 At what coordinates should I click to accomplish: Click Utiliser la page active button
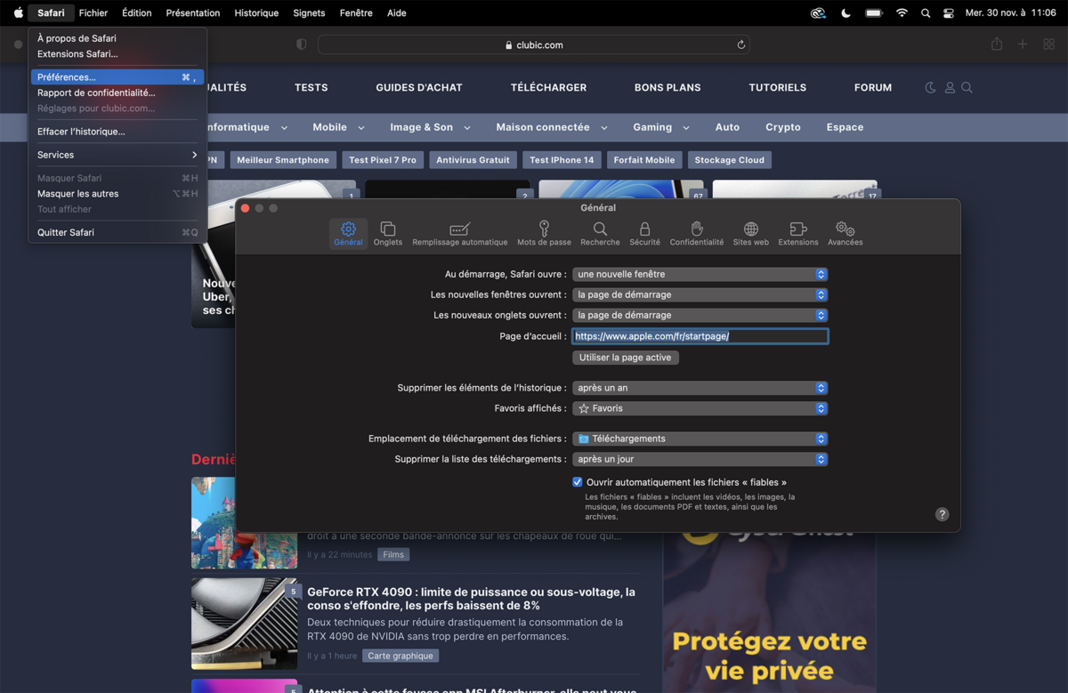[626, 358]
